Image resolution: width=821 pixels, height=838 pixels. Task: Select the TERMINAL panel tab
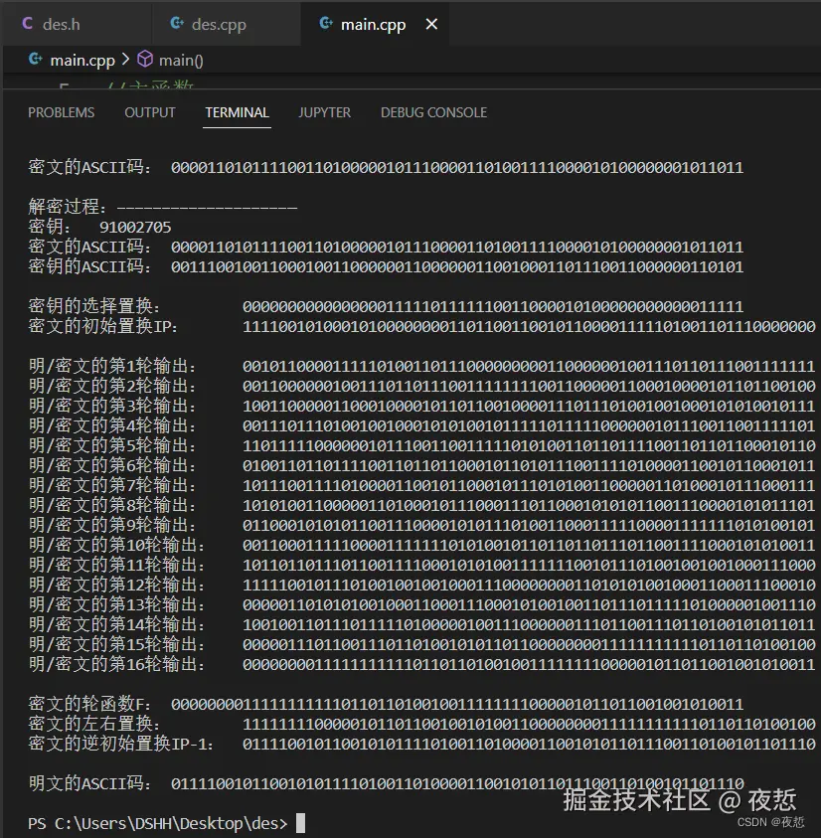237,112
